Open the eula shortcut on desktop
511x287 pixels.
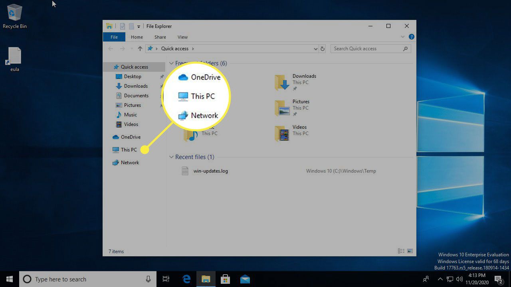(x=15, y=59)
